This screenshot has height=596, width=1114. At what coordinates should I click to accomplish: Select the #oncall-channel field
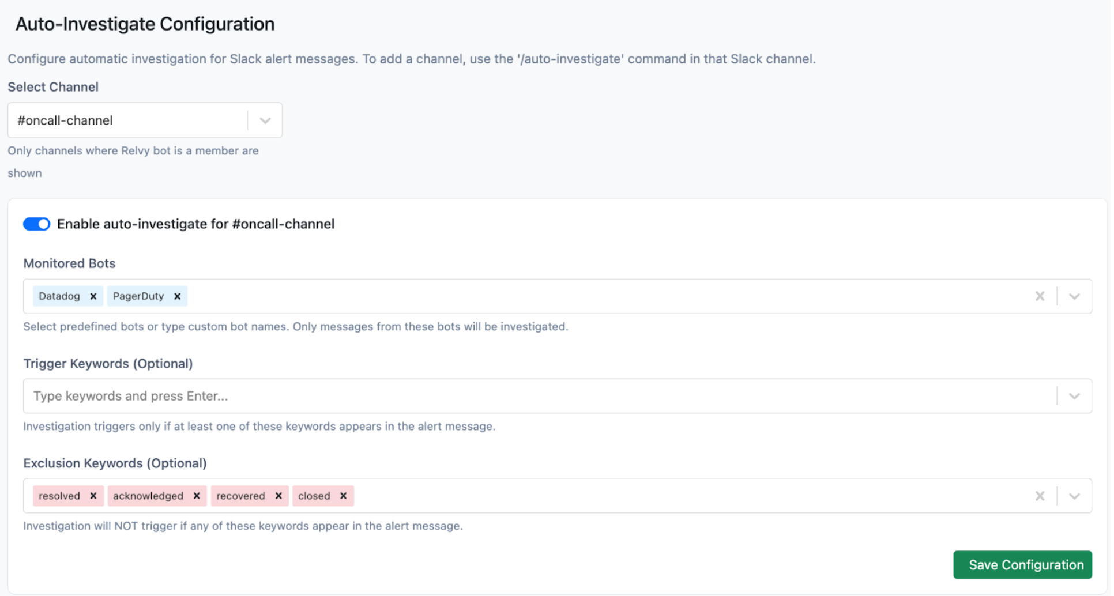tap(127, 120)
